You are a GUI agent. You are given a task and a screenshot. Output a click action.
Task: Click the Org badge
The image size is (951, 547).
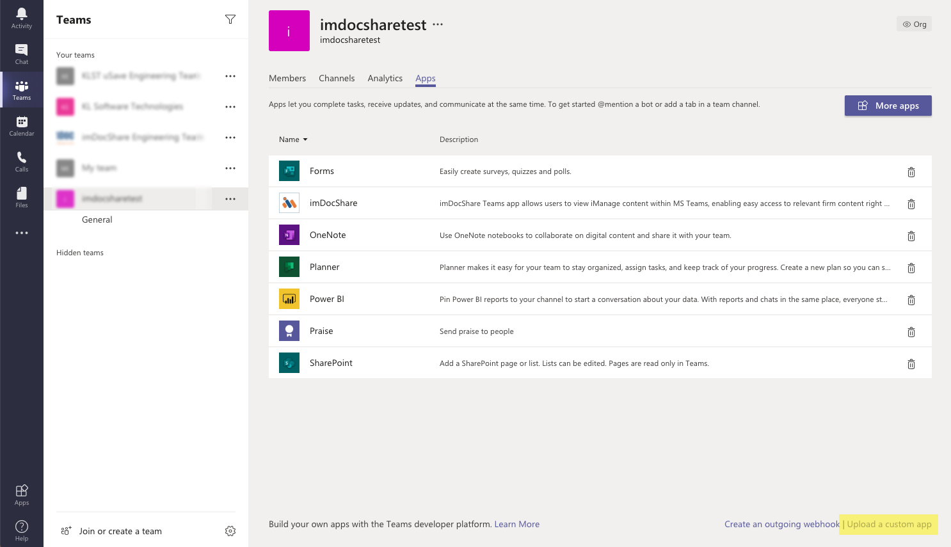(x=914, y=24)
